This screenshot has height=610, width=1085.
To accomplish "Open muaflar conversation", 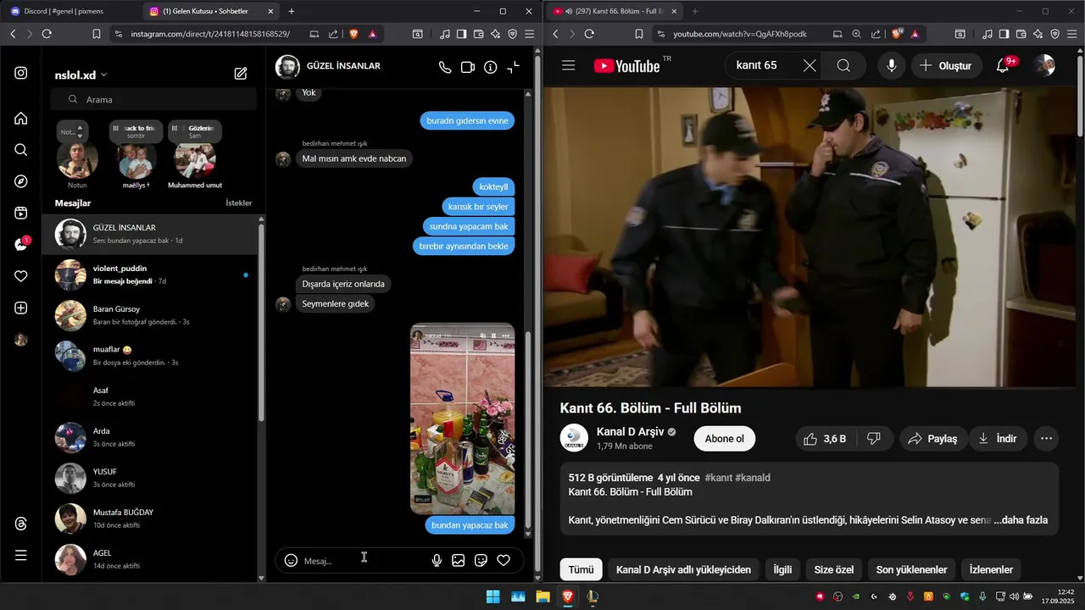I will 150,356.
